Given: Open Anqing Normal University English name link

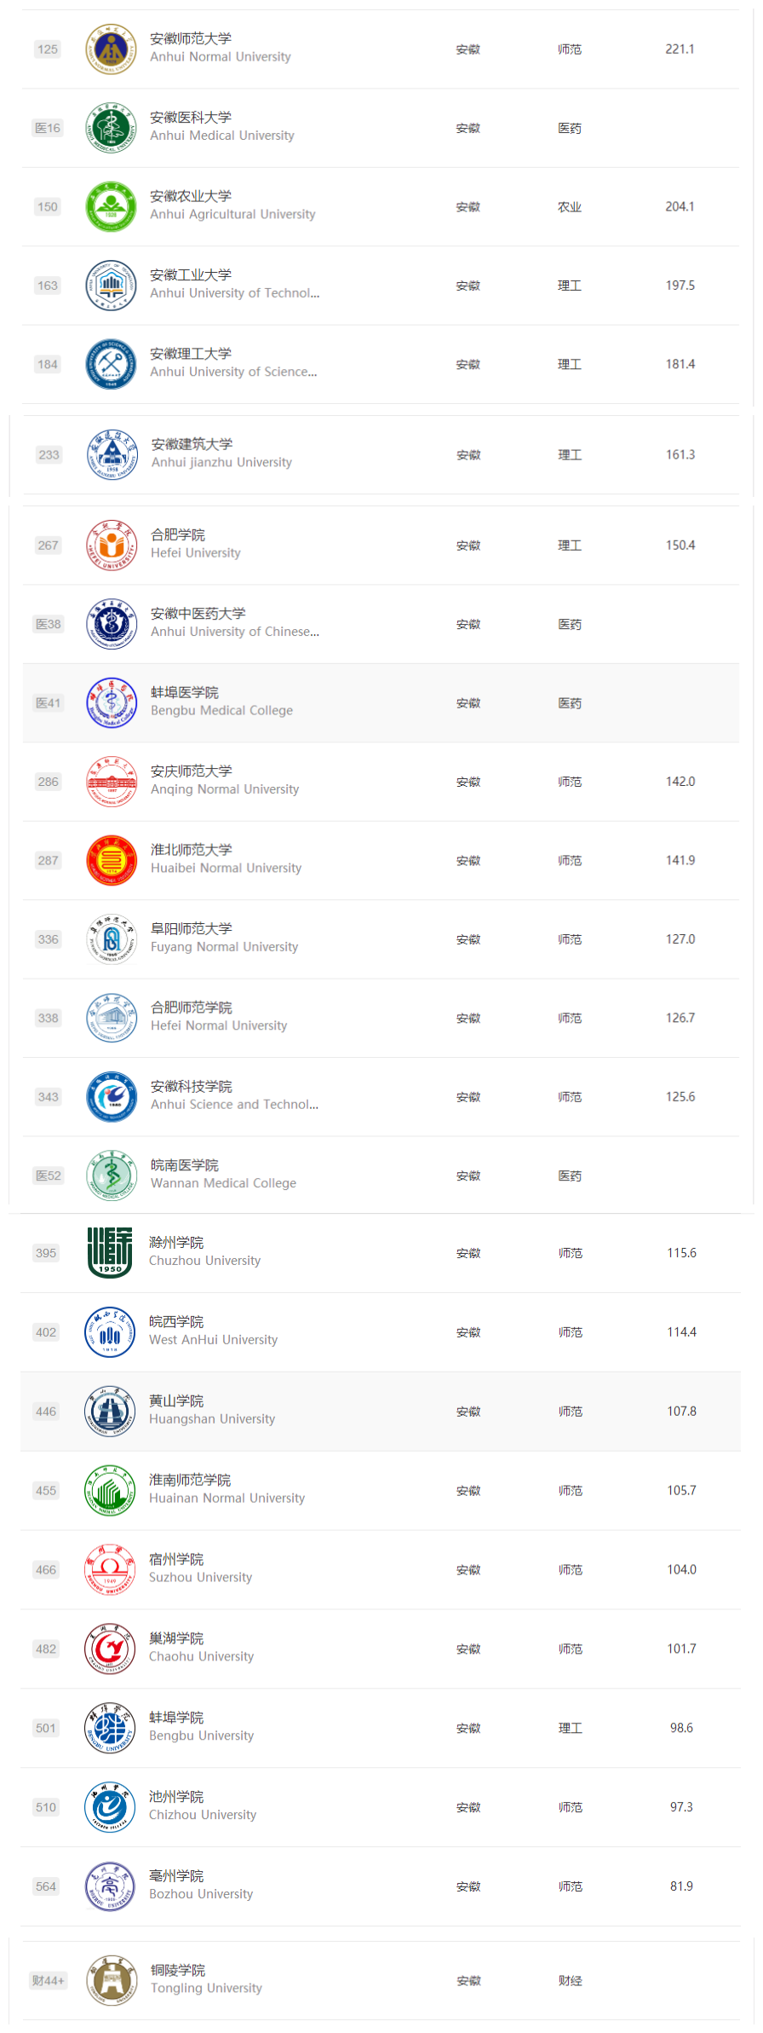Looking at the screenshot, I should [x=225, y=789].
